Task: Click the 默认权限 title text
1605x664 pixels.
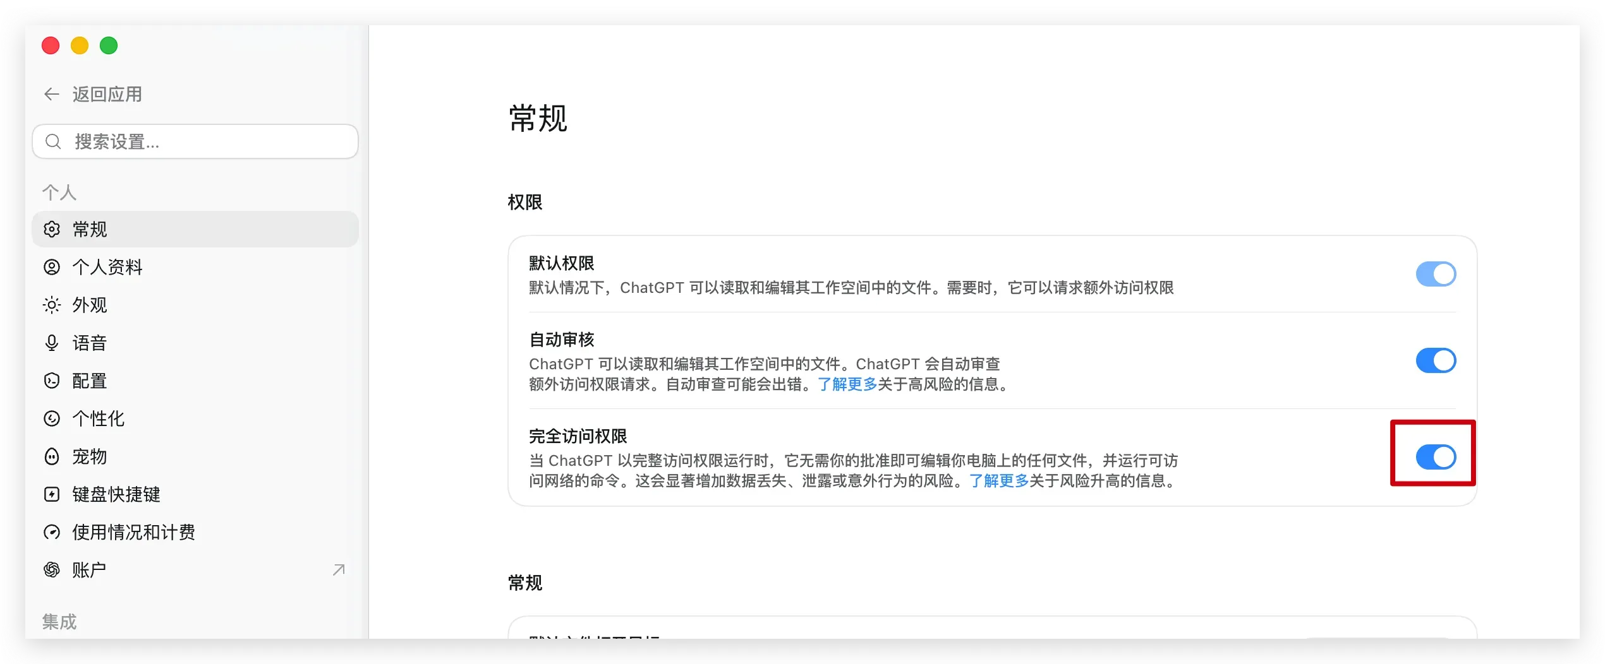Action: 562,263
